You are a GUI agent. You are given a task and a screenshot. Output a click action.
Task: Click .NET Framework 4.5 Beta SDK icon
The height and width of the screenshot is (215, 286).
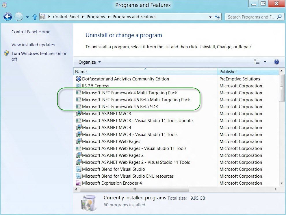(x=78, y=107)
